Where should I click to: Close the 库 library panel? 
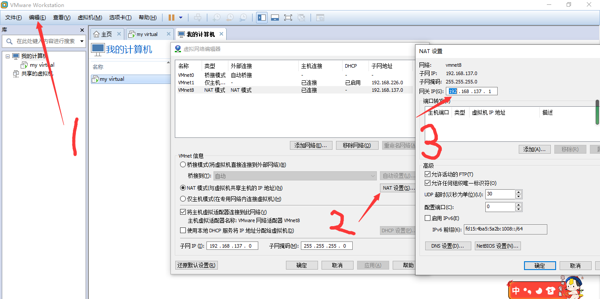(82, 30)
